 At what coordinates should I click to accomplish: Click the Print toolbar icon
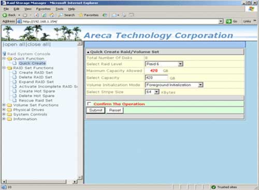124,15
